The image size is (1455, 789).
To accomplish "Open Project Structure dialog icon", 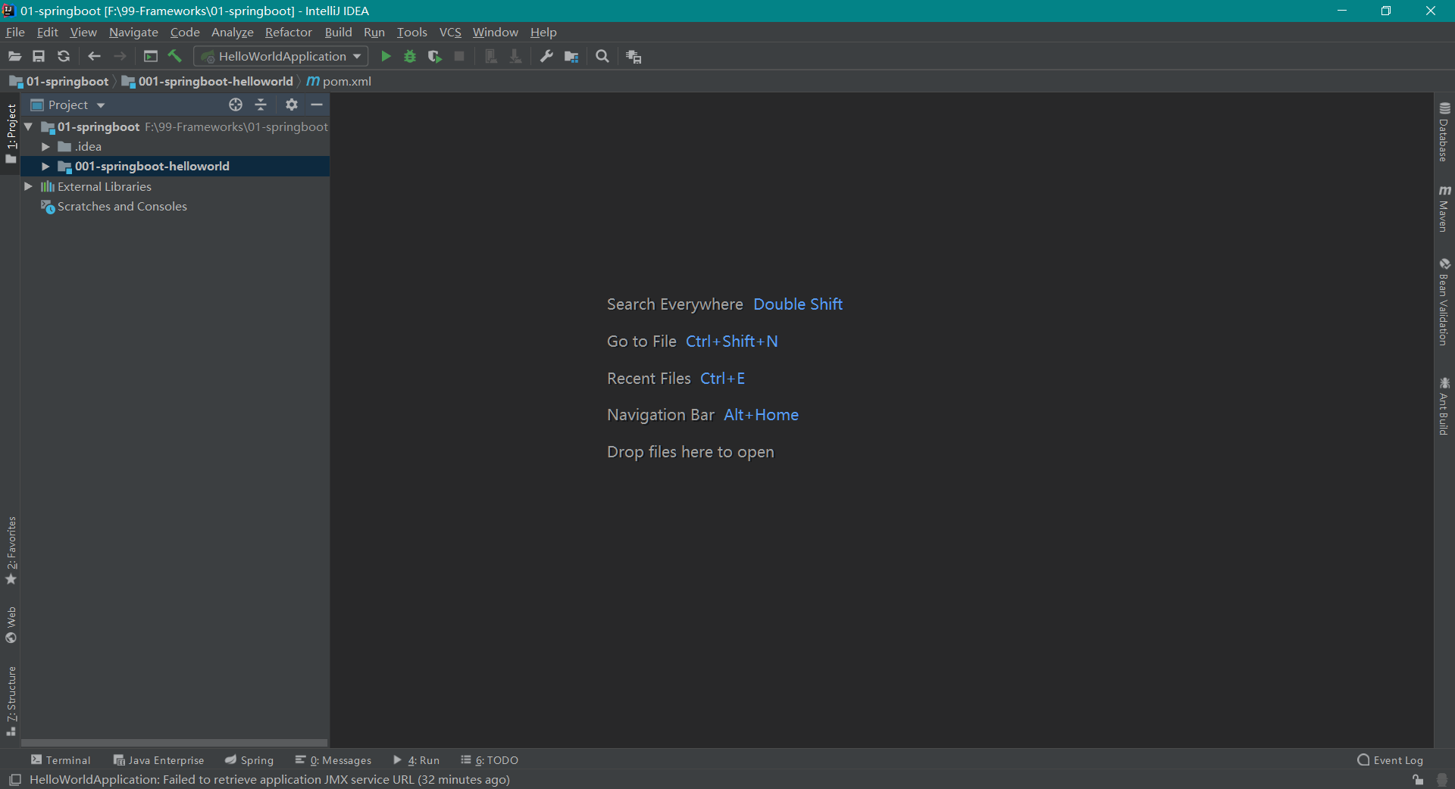I will [571, 56].
